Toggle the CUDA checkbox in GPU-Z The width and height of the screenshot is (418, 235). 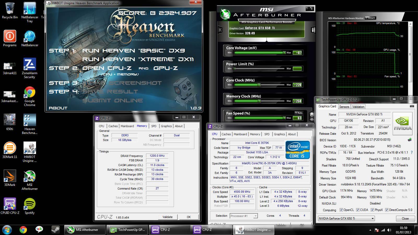(x=358, y=210)
